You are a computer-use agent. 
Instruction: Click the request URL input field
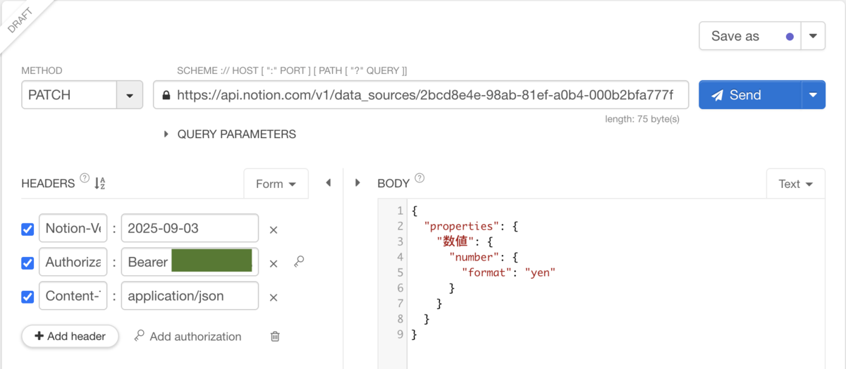tap(423, 95)
